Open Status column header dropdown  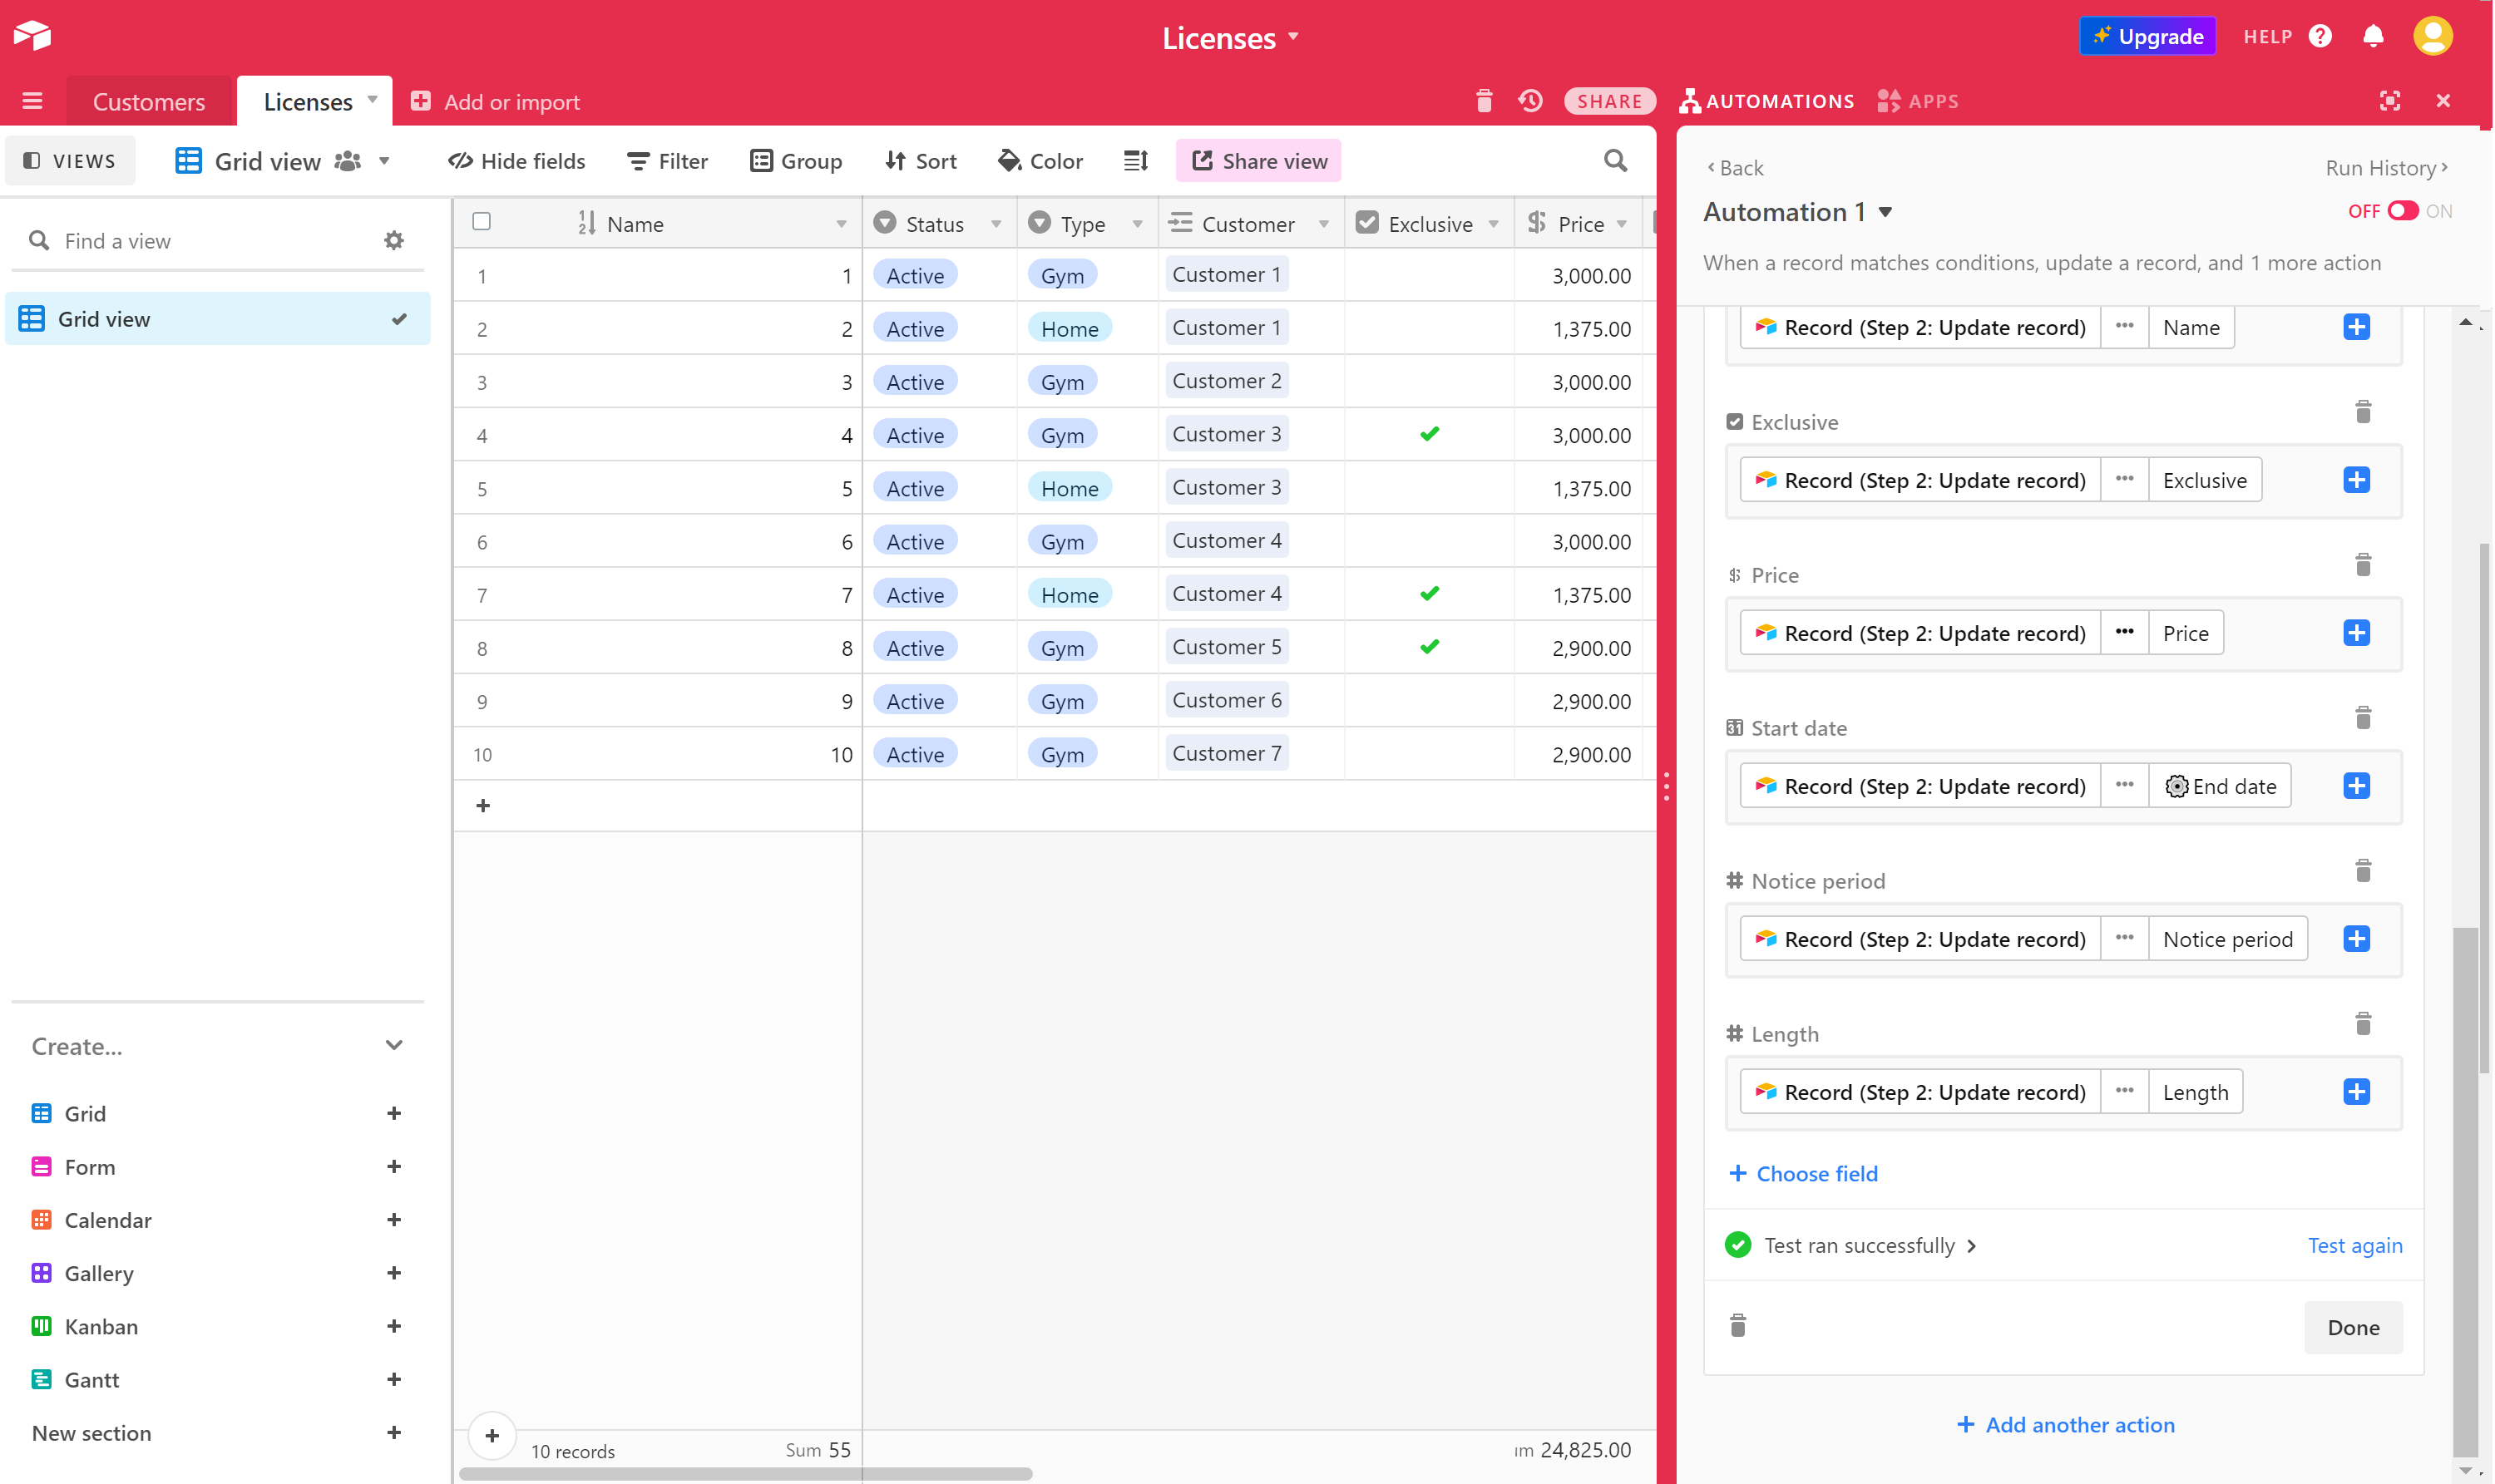(996, 224)
